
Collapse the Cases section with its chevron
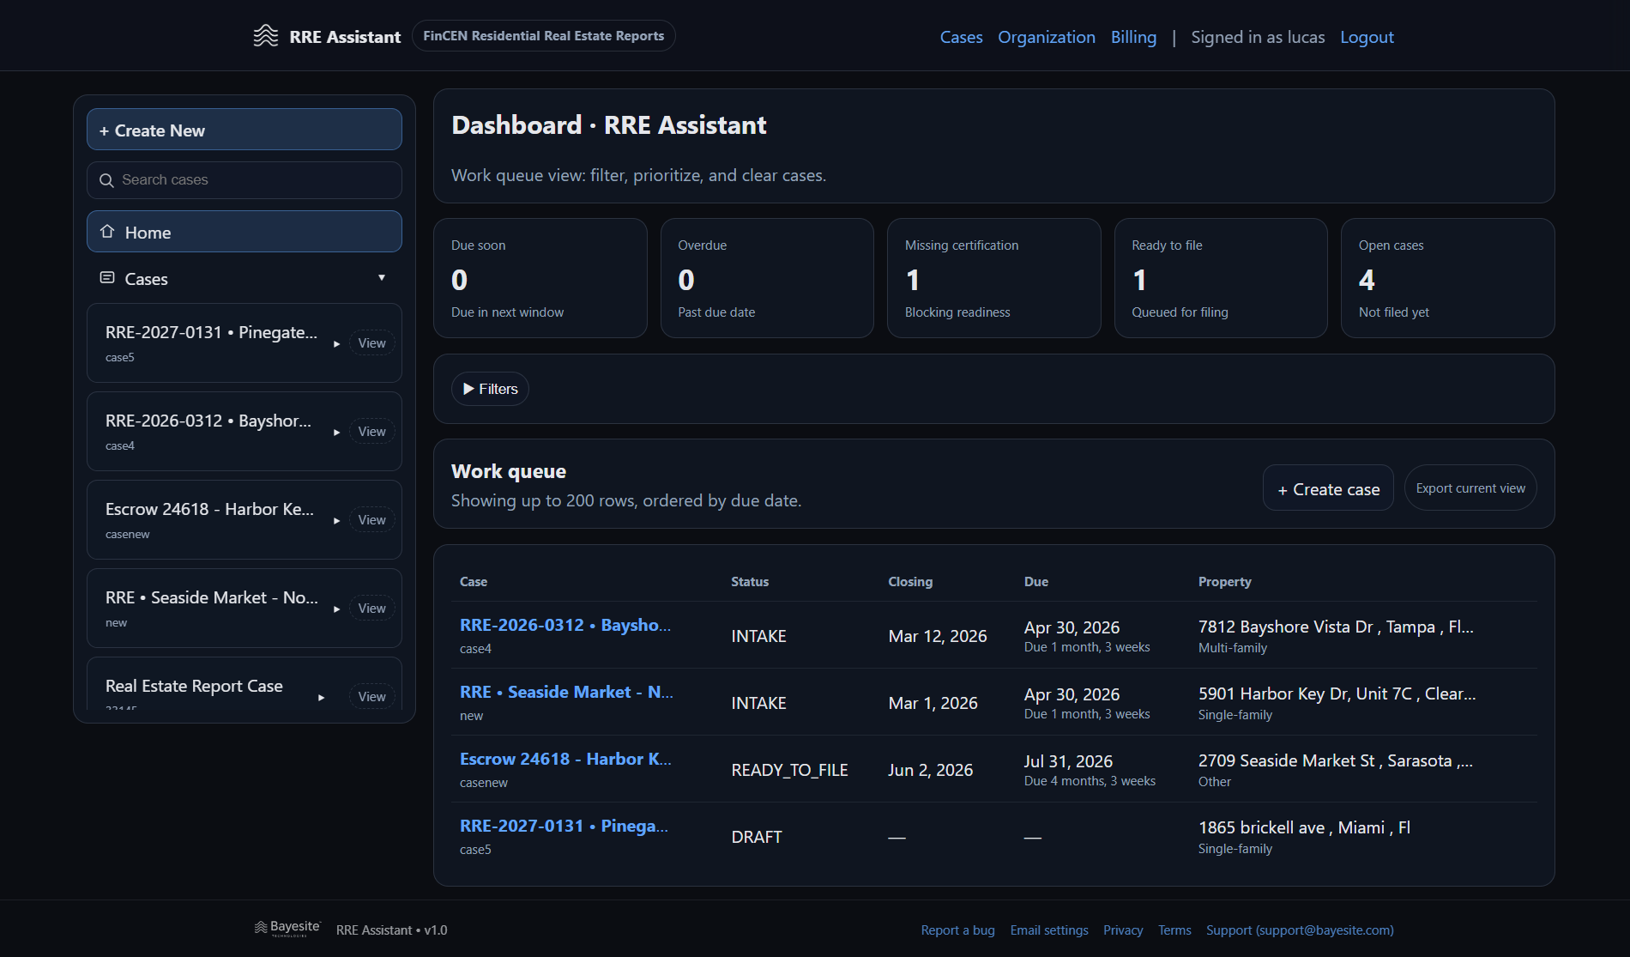[383, 278]
